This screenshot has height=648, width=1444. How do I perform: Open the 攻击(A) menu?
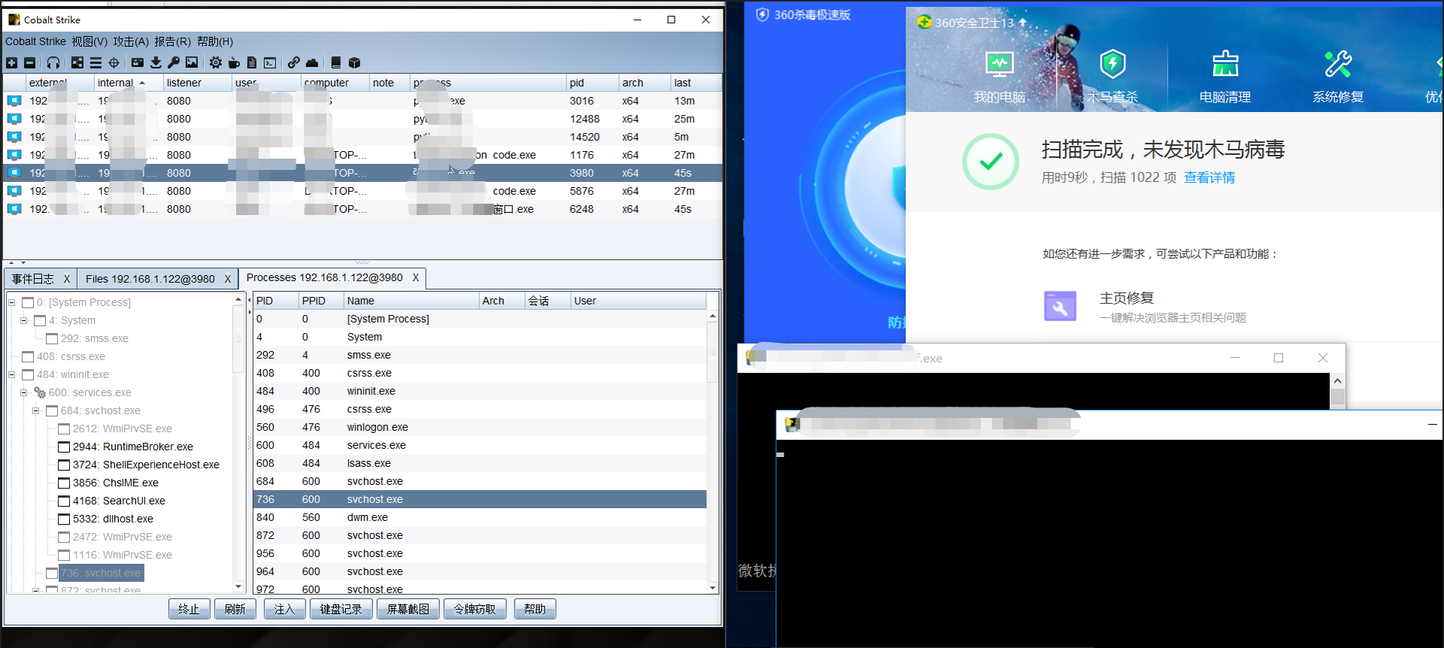[x=131, y=41]
